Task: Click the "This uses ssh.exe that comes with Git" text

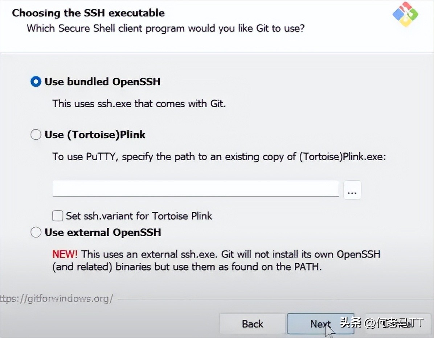Action: tap(139, 104)
